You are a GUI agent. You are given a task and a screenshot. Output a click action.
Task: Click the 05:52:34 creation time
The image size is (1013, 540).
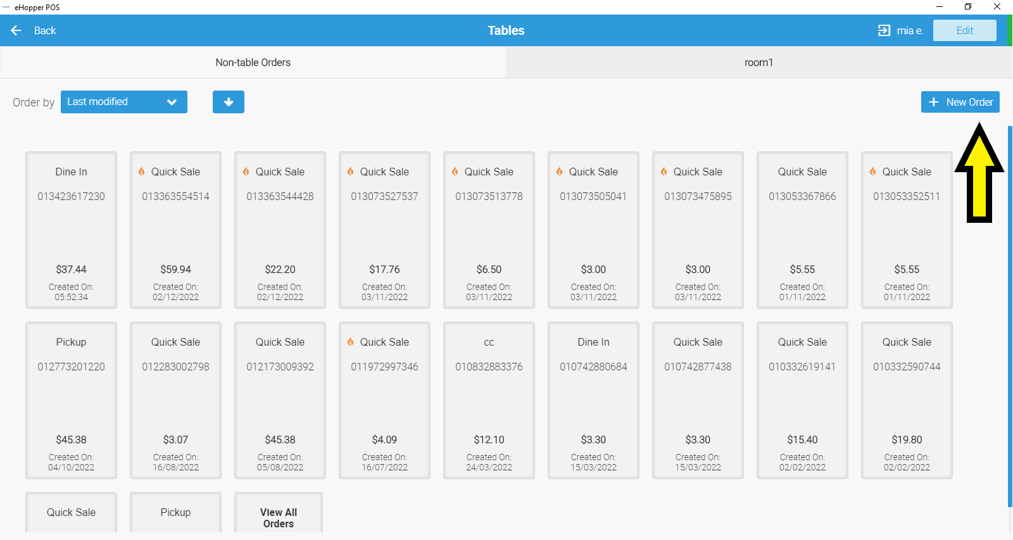tap(72, 297)
